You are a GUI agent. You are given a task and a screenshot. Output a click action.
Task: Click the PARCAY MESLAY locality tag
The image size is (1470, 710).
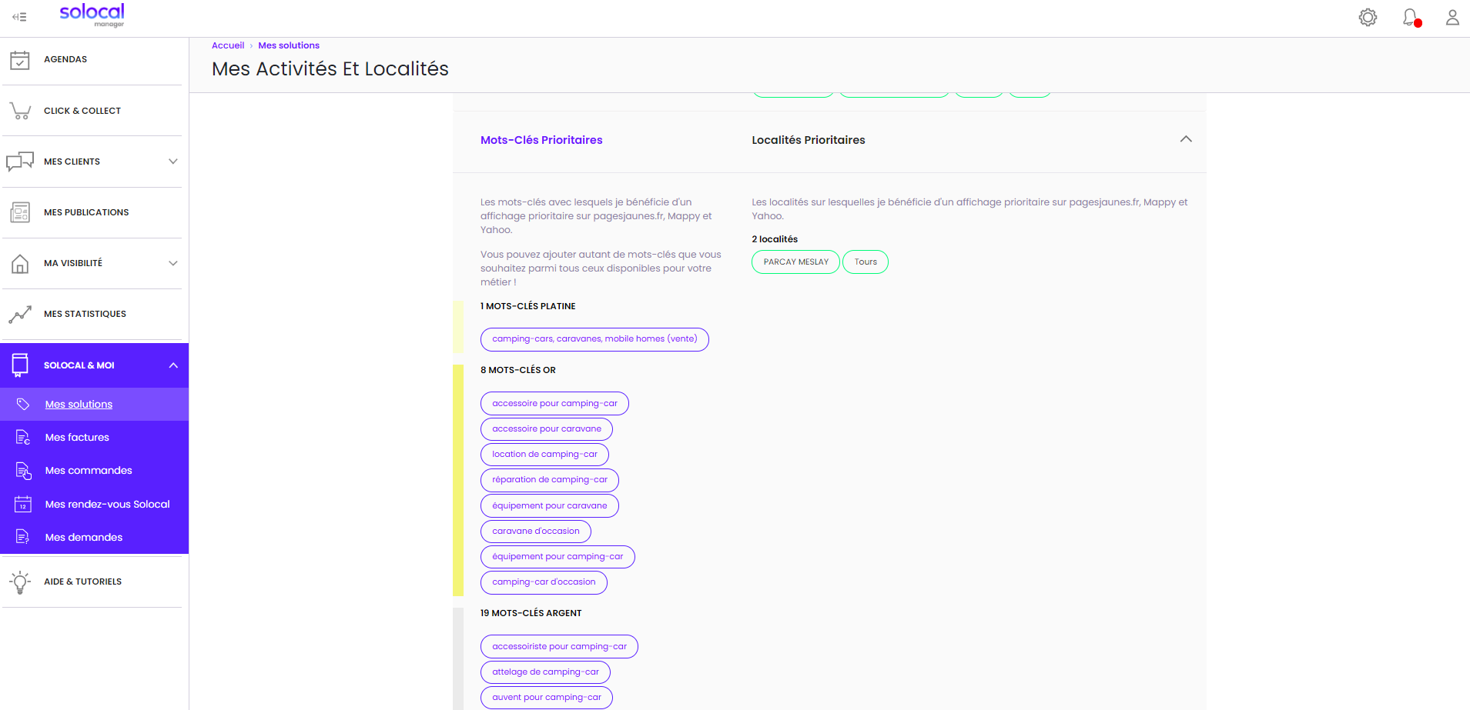795,262
